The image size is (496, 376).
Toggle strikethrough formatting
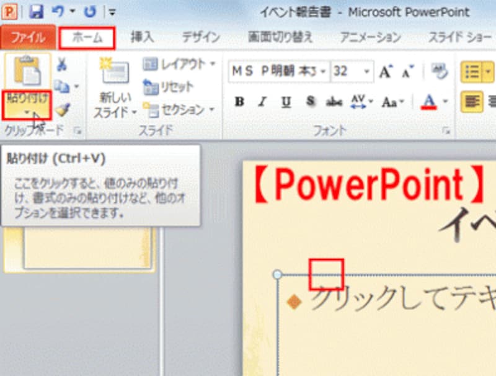334,102
